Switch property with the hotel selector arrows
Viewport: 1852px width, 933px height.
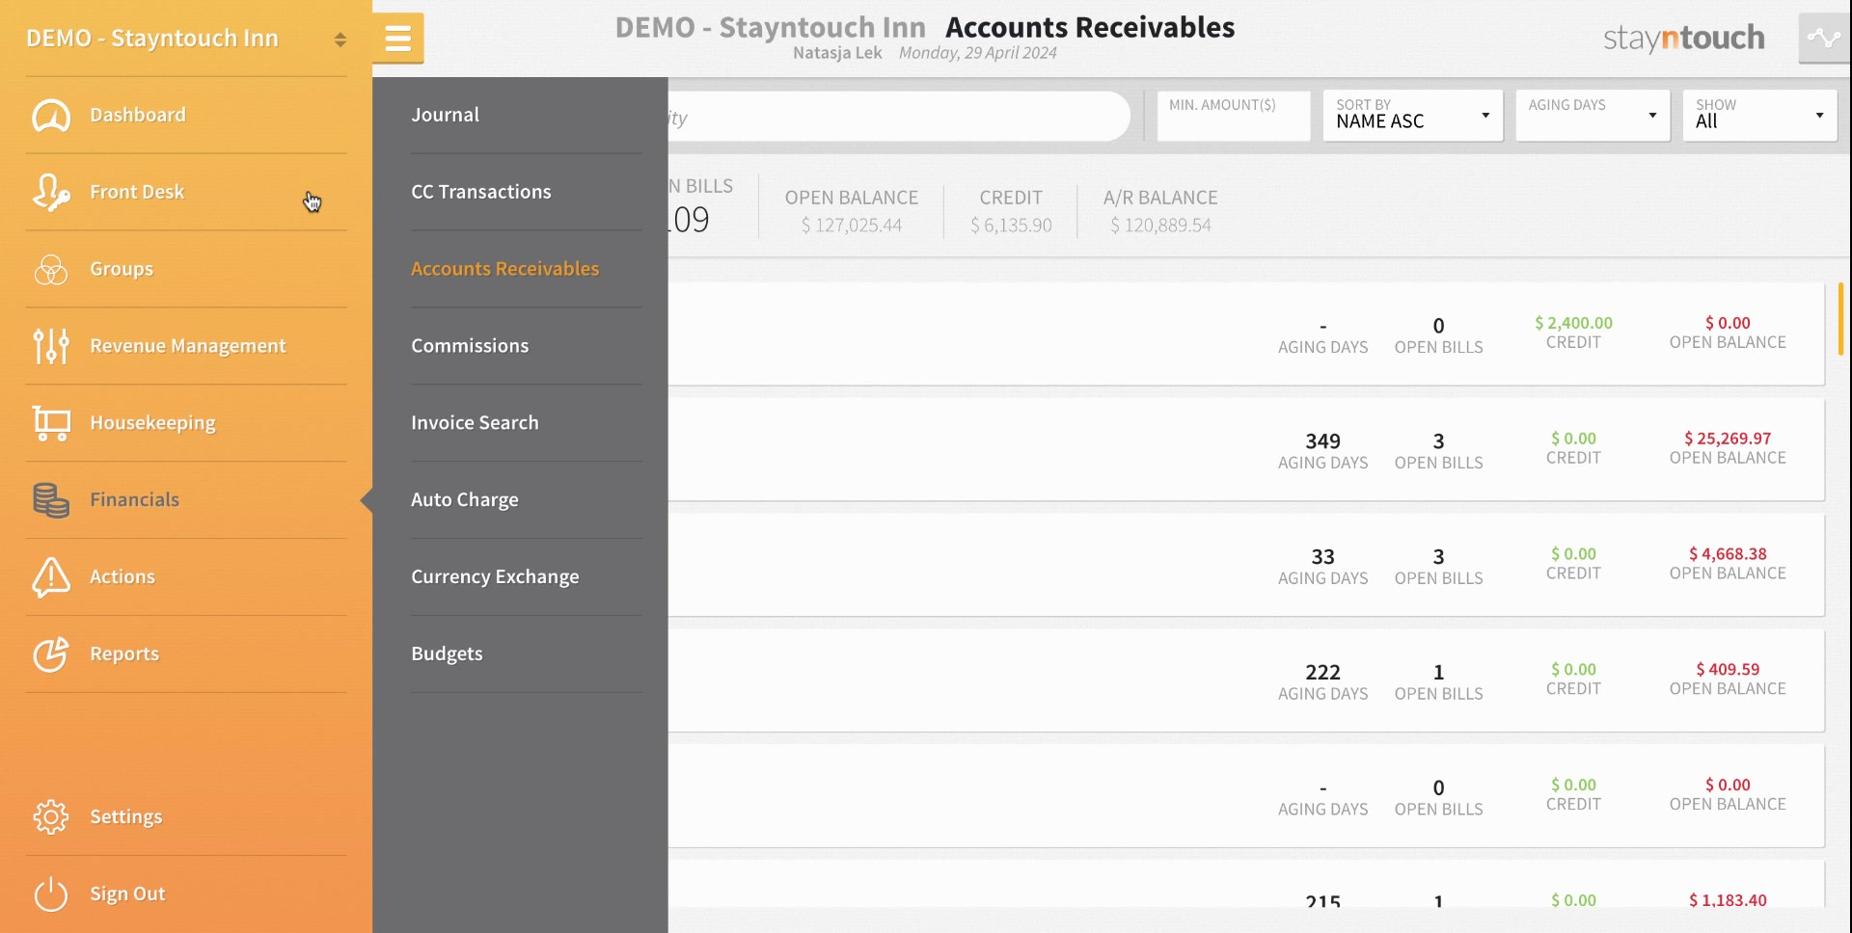[340, 40]
